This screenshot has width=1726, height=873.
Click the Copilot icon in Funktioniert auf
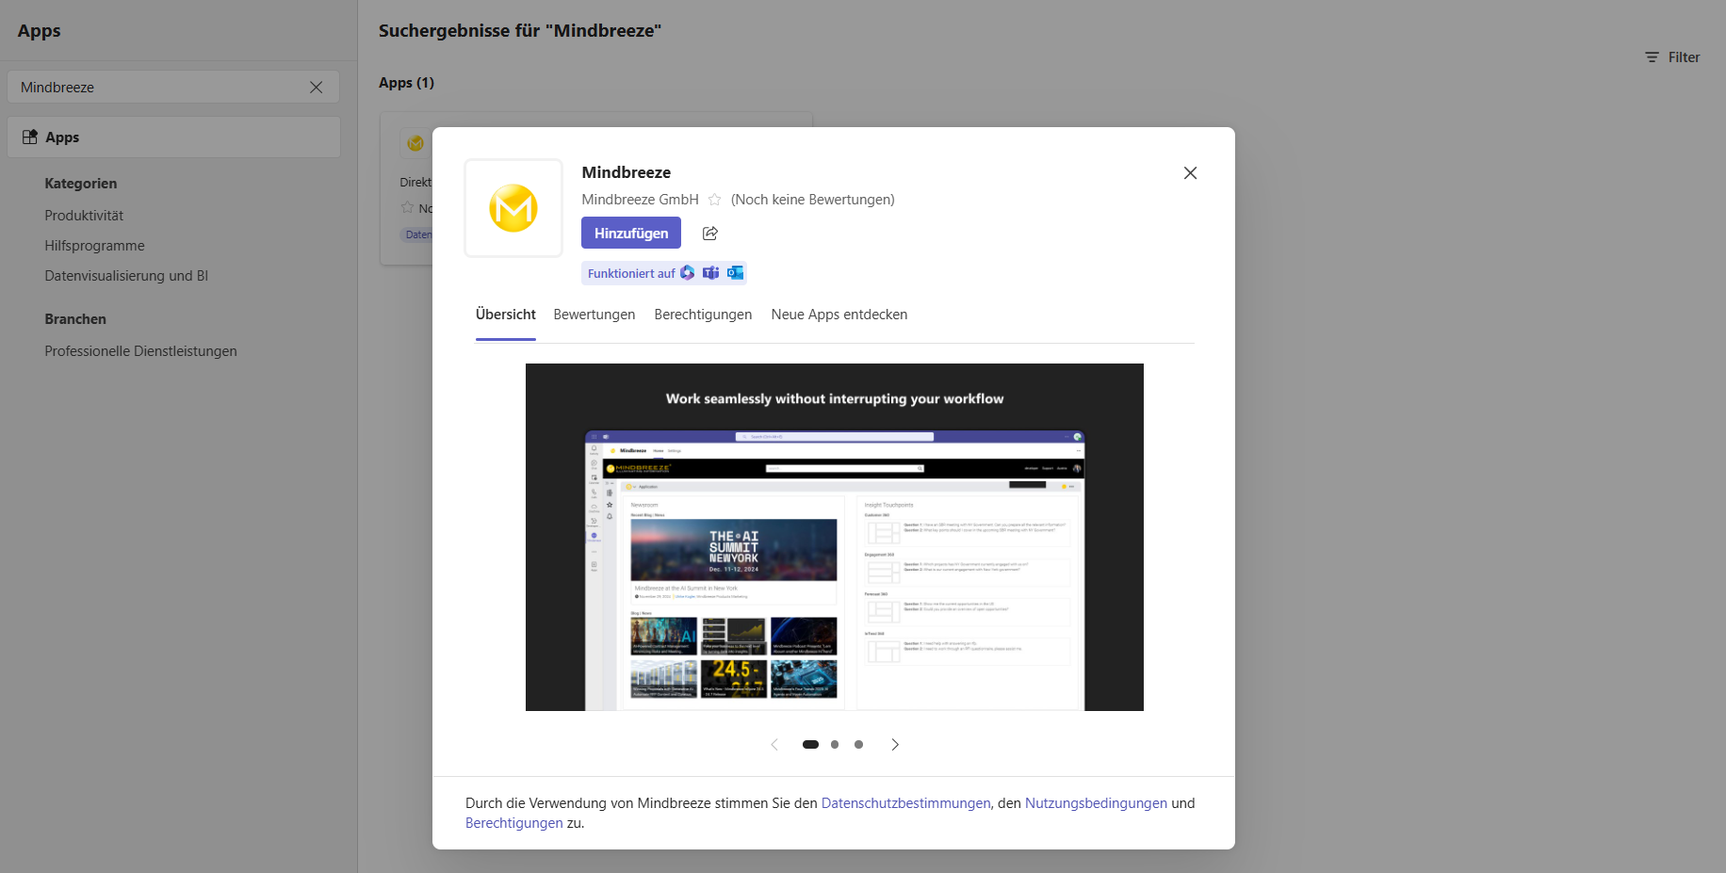click(688, 273)
